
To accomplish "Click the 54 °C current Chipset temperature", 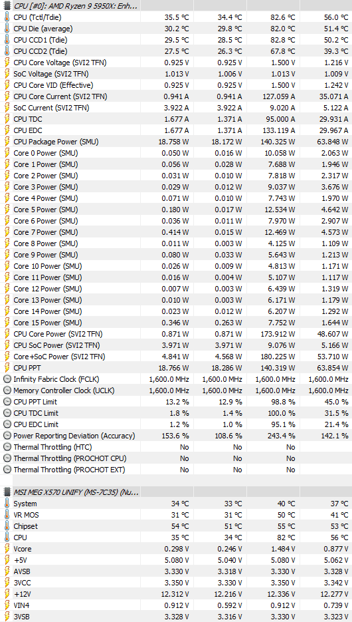I will (180, 526).
